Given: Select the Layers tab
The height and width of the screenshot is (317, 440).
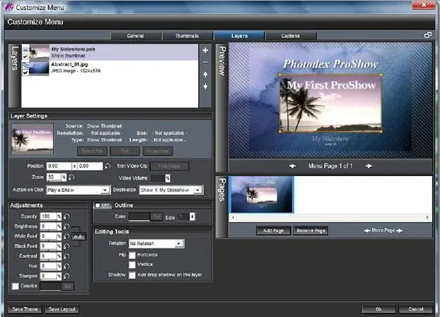Looking at the screenshot, I should tap(239, 36).
